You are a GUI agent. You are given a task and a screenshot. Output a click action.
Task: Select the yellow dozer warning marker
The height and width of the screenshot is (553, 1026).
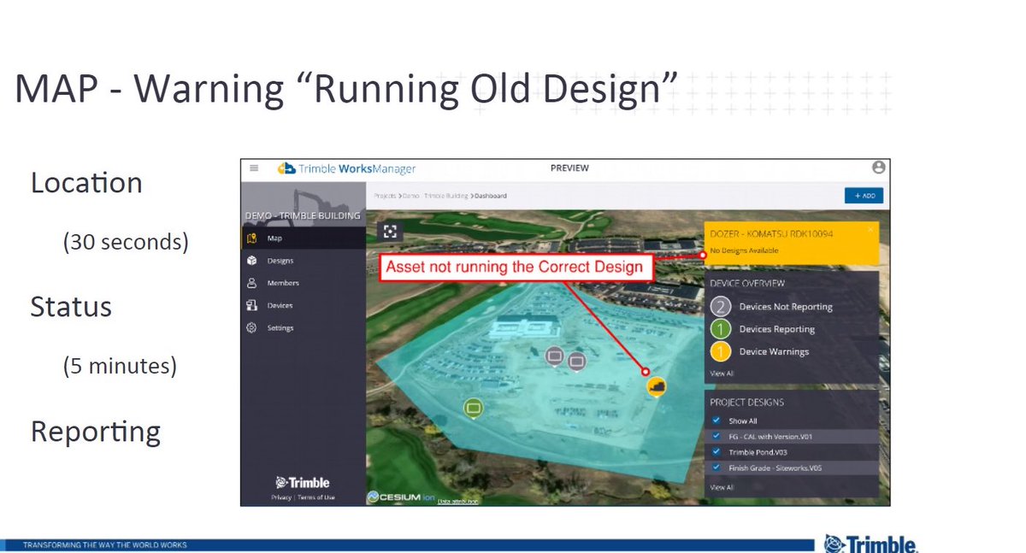[x=657, y=388]
